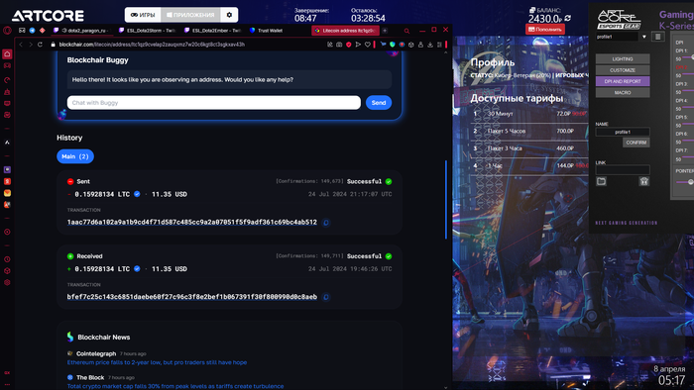Screen dimensions: 694x390
Task: Click the browser page vertical scrollbar
Action: point(446,200)
